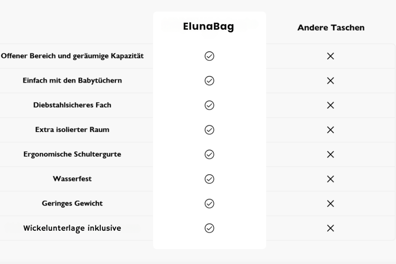Screen dimensions: 396x264
Task: Select the checkmark in Extra isolierter Raum row
Action: coord(209,130)
